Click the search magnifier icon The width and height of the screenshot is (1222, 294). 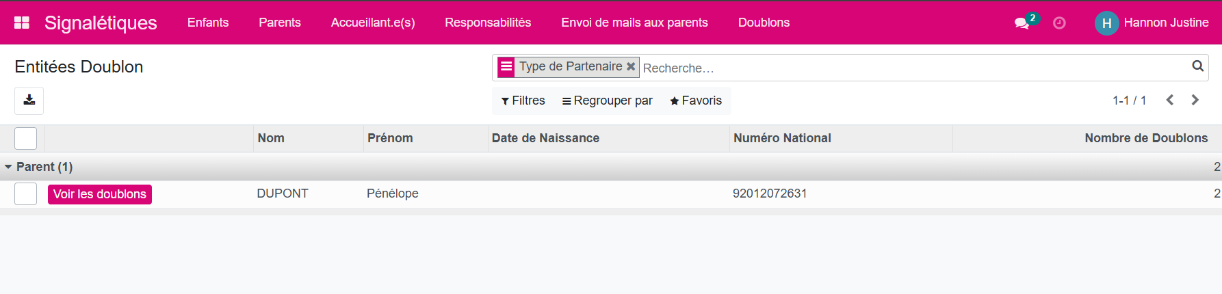click(x=1197, y=66)
